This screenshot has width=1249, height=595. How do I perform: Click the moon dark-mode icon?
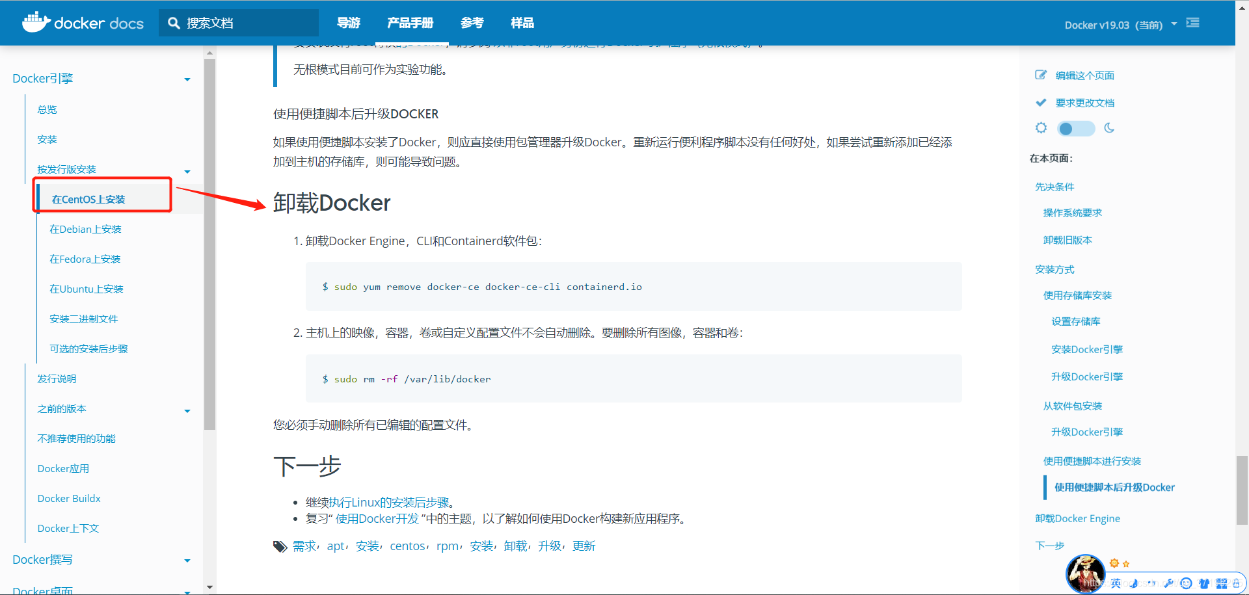[x=1110, y=127]
